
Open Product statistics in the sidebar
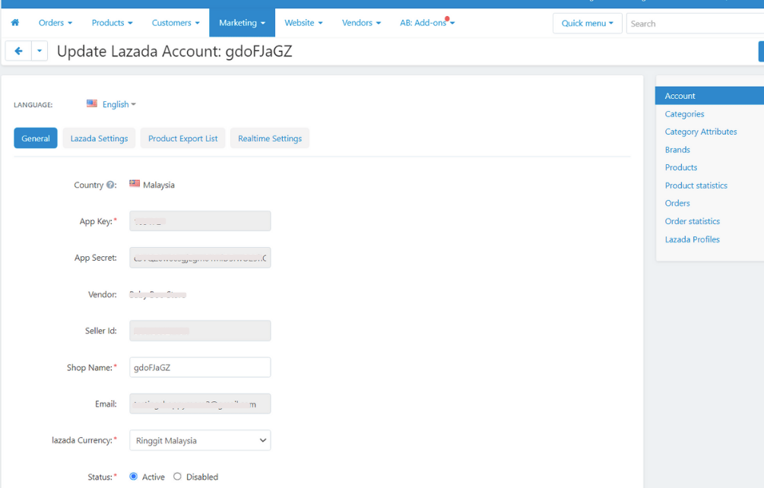click(x=696, y=185)
